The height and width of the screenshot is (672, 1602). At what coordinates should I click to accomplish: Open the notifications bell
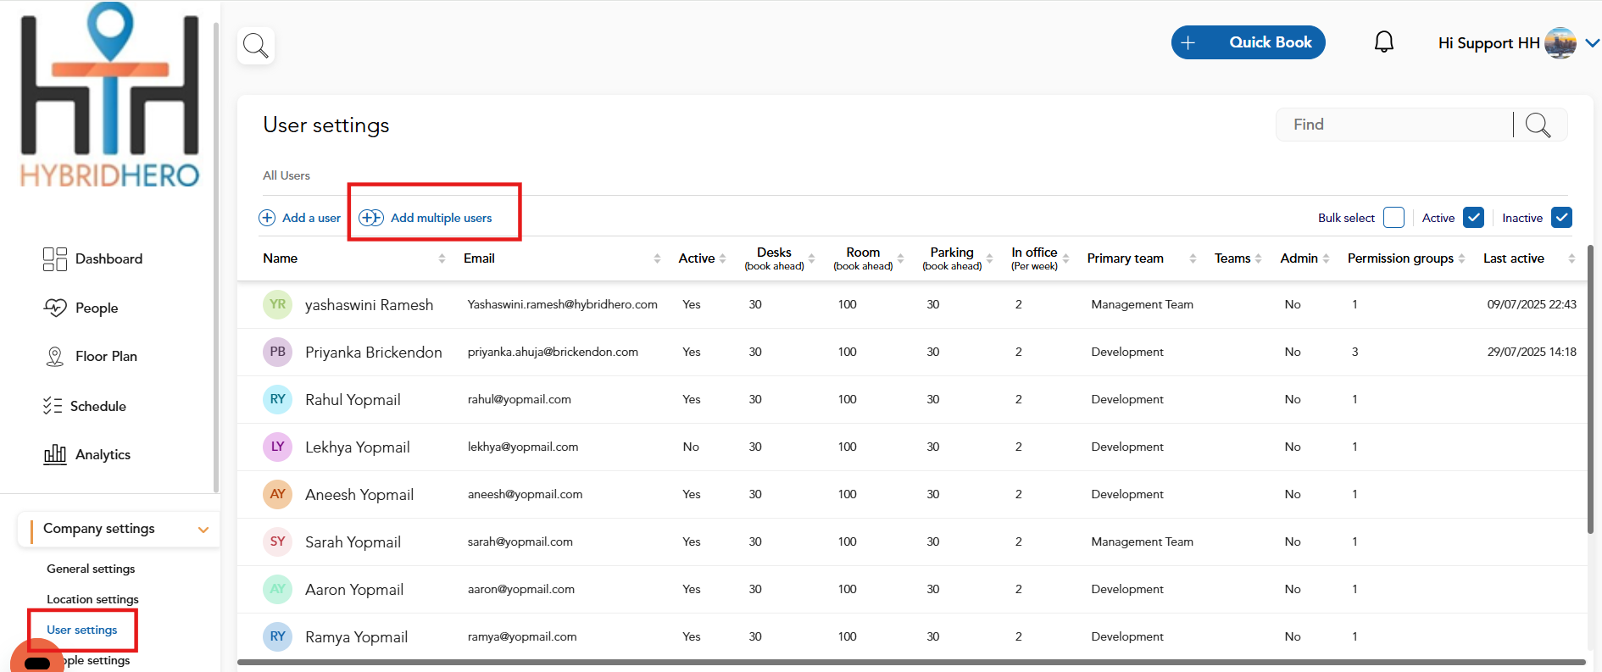click(1383, 42)
